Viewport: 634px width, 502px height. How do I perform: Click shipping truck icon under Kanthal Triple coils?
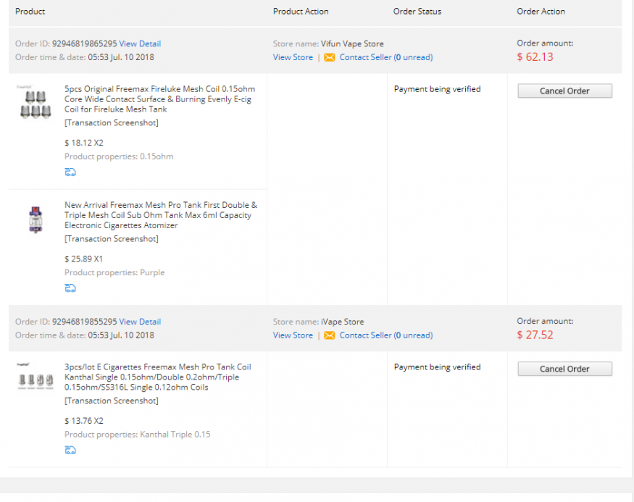pos(70,450)
